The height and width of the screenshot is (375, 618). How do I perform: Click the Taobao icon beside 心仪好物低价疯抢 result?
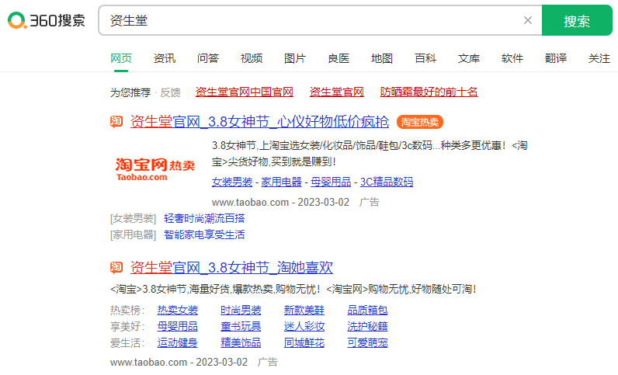point(116,122)
